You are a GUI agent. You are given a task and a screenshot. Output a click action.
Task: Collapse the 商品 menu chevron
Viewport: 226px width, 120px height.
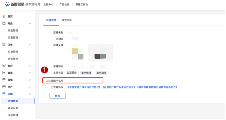coord(30,23)
